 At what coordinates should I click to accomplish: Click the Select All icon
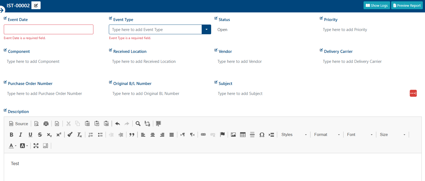pyautogui.click(x=158, y=124)
